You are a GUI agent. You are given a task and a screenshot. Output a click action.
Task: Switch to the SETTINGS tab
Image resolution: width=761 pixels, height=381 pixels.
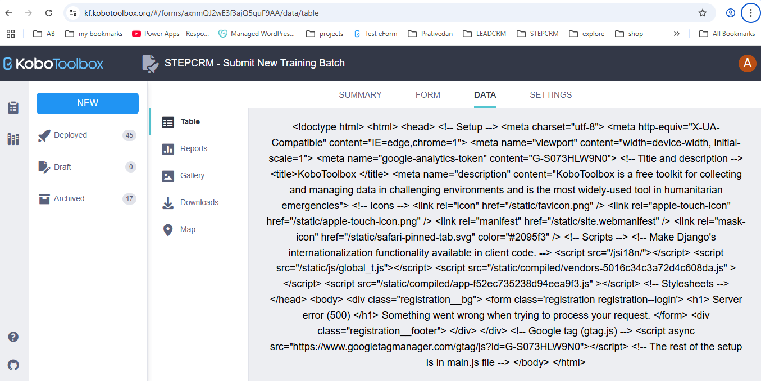(551, 95)
